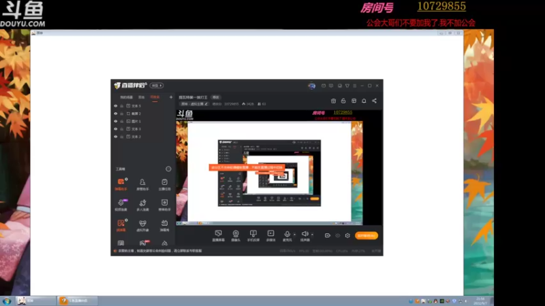
Task: Open the mode pill next to app logo
Action: [157, 86]
